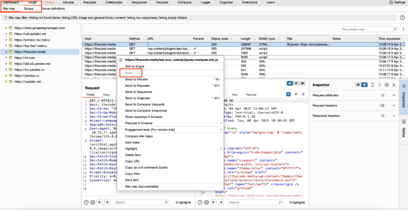Open Inspector settings gear
Screen dimensions: 408x210
click(x=386, y=85)
